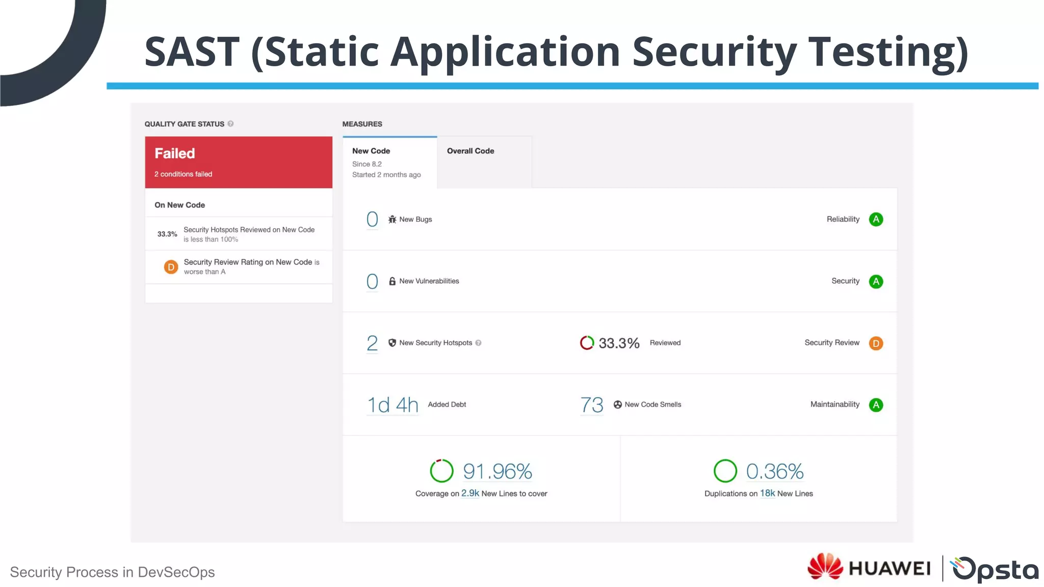Image resolution: width=1044 pixels, height=587 pixels.
Task: Click the 33.3% Reviewed percentage in measures
Action: pyautogui.click(x=619, y=343)
